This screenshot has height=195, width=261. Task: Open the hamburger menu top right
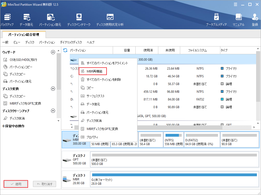coord(236,4)
